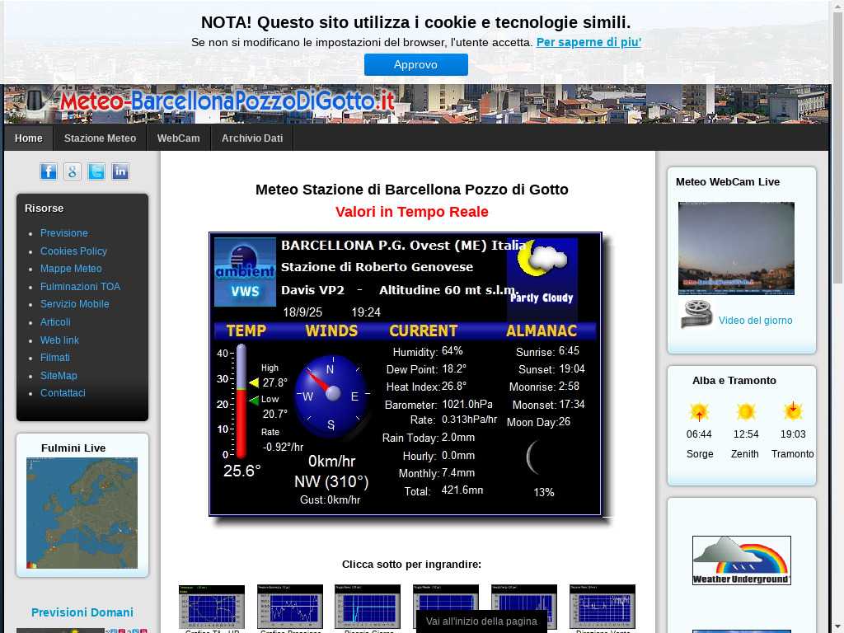This screenshot has height=633, width=844.
Task: Open the Cookies Policy link
Action: tap(73, 251)
